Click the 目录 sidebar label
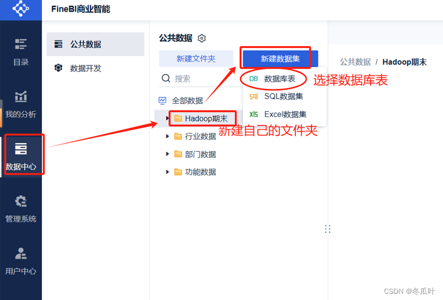The width and height of the screenshot is (443, 300). coord(21,62)
